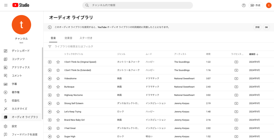
Task: Open the hamburger menu beside the Studio logo
Action: coord(6,5)
